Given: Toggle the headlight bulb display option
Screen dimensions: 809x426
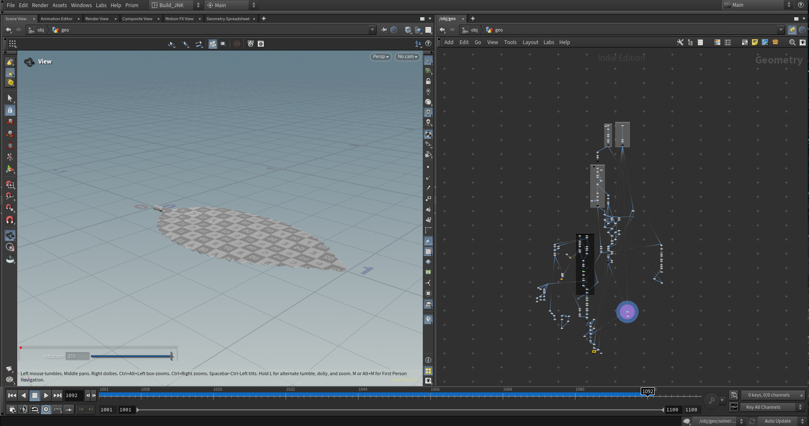Looking at the screenshot, I should tap(428, 112).
